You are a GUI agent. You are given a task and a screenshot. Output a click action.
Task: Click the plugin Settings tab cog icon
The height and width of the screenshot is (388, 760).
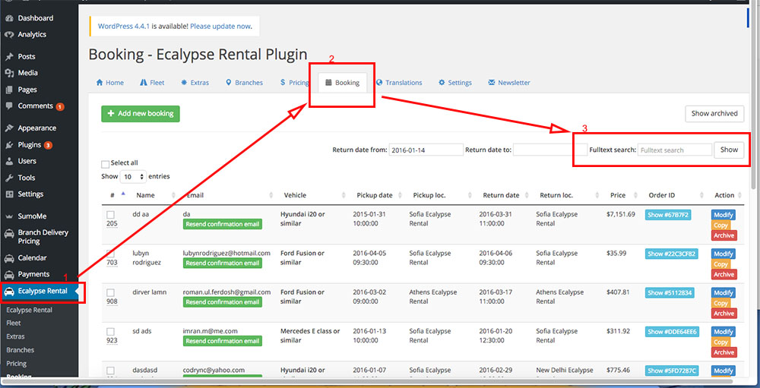point(442,82)
